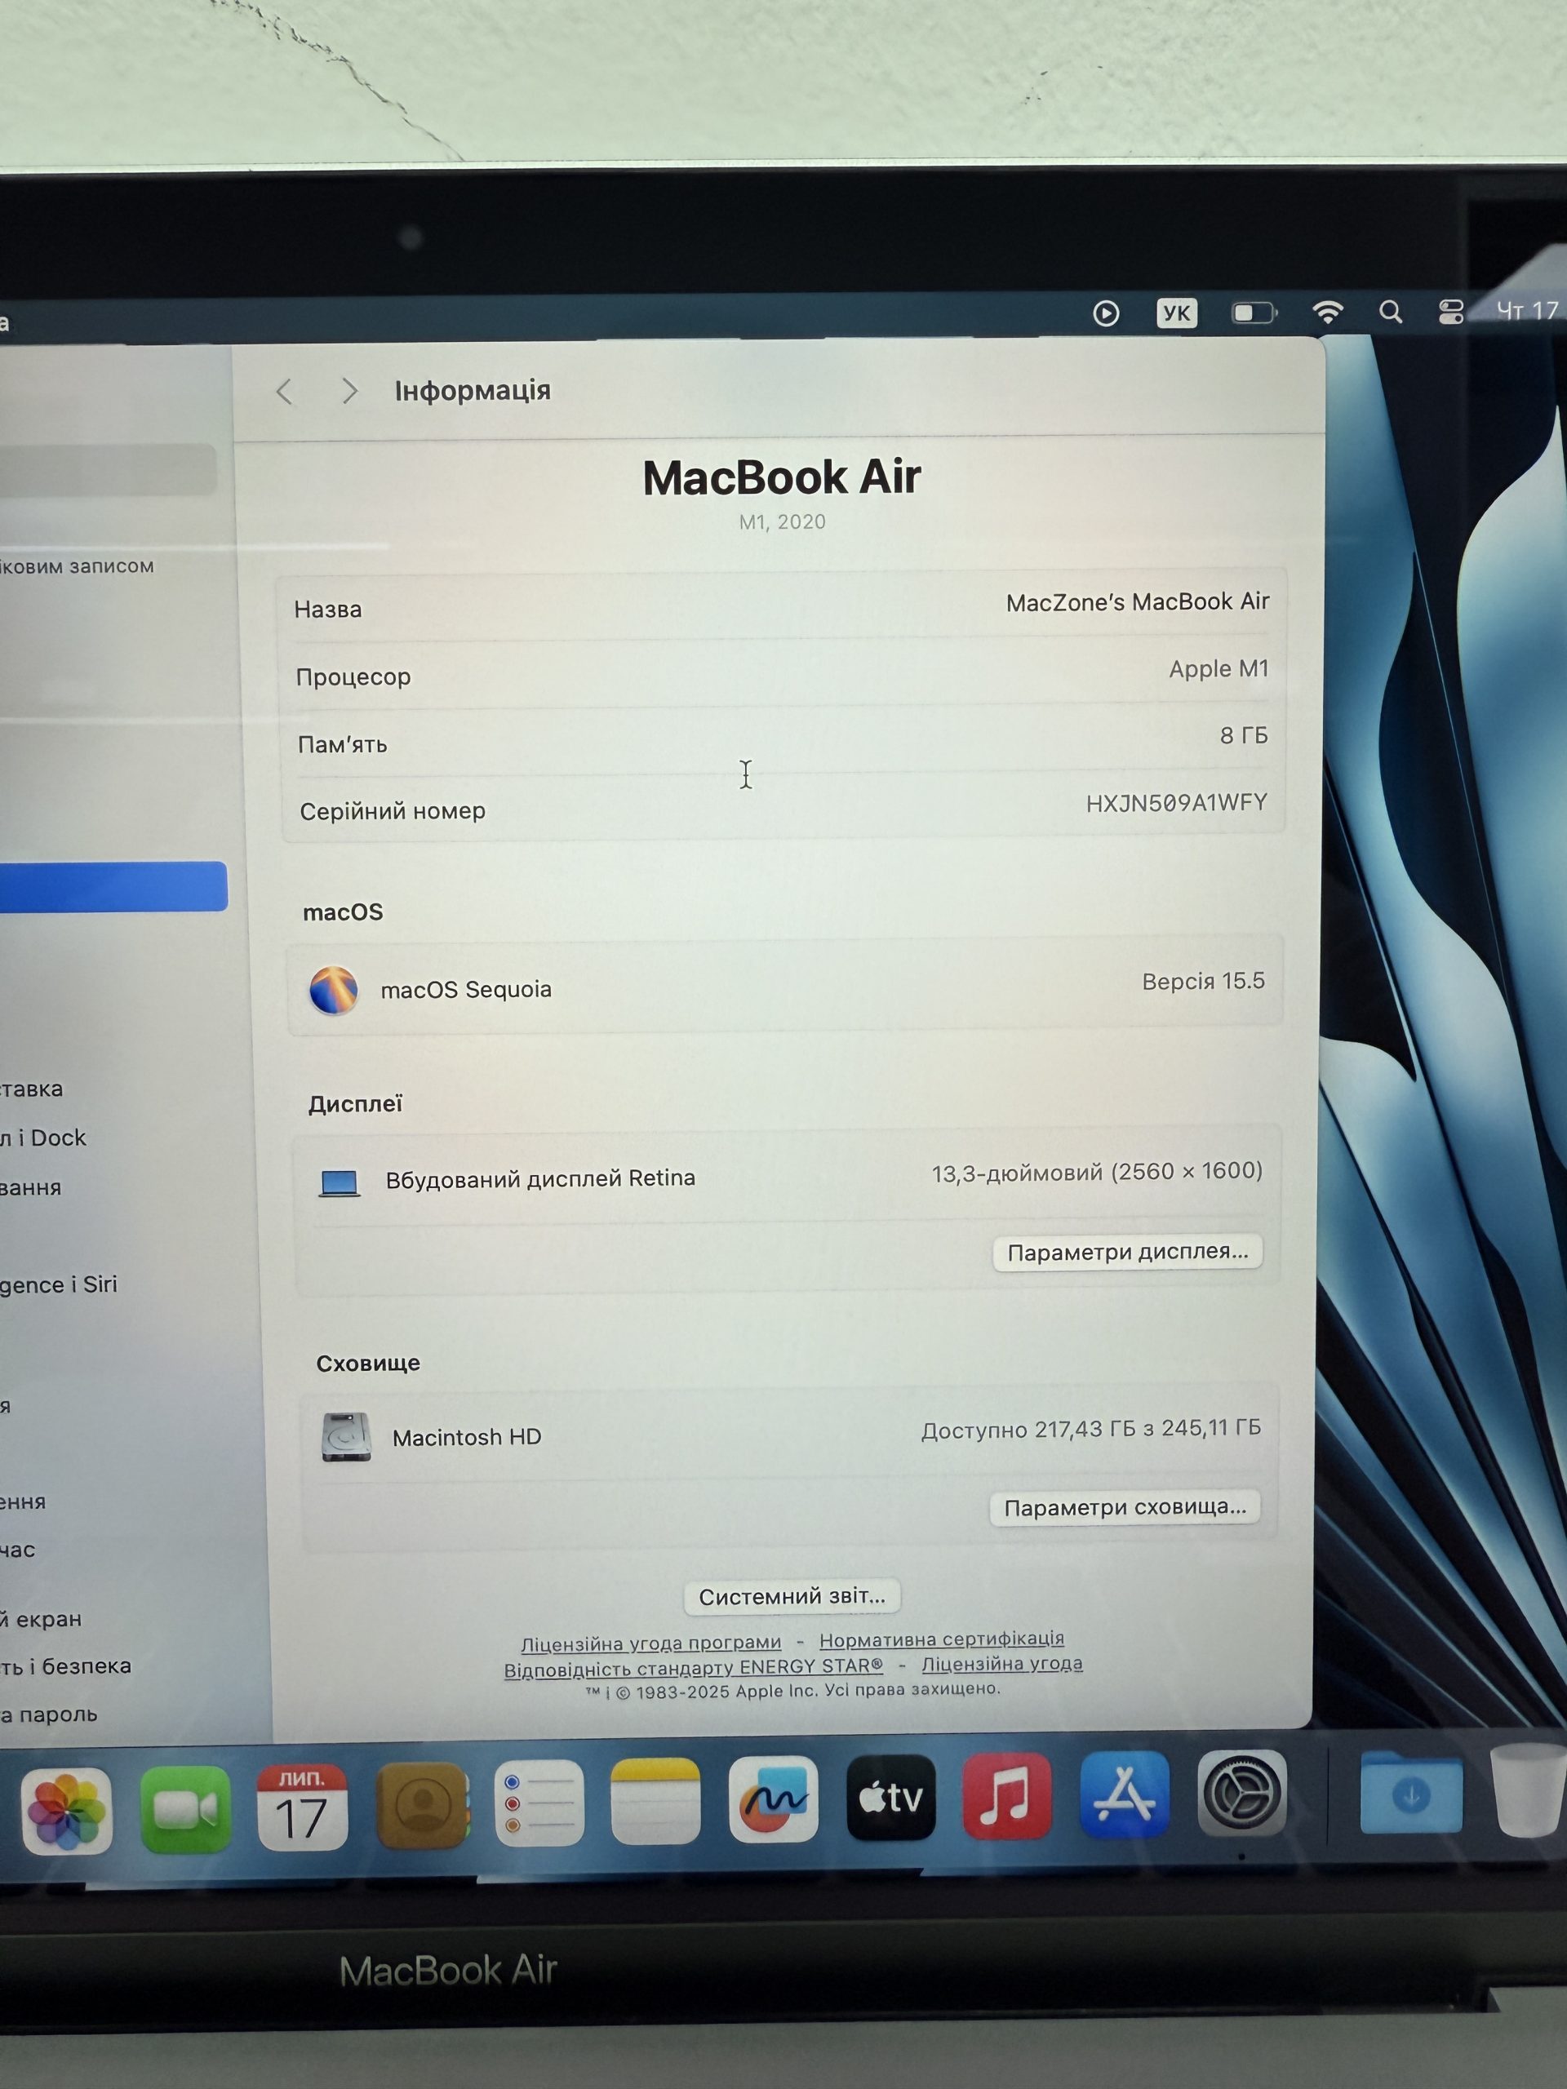Screen dimensions: 1567x2089
Task: Click battery status icon in menu bar
Action: (x=1254, y=312)
